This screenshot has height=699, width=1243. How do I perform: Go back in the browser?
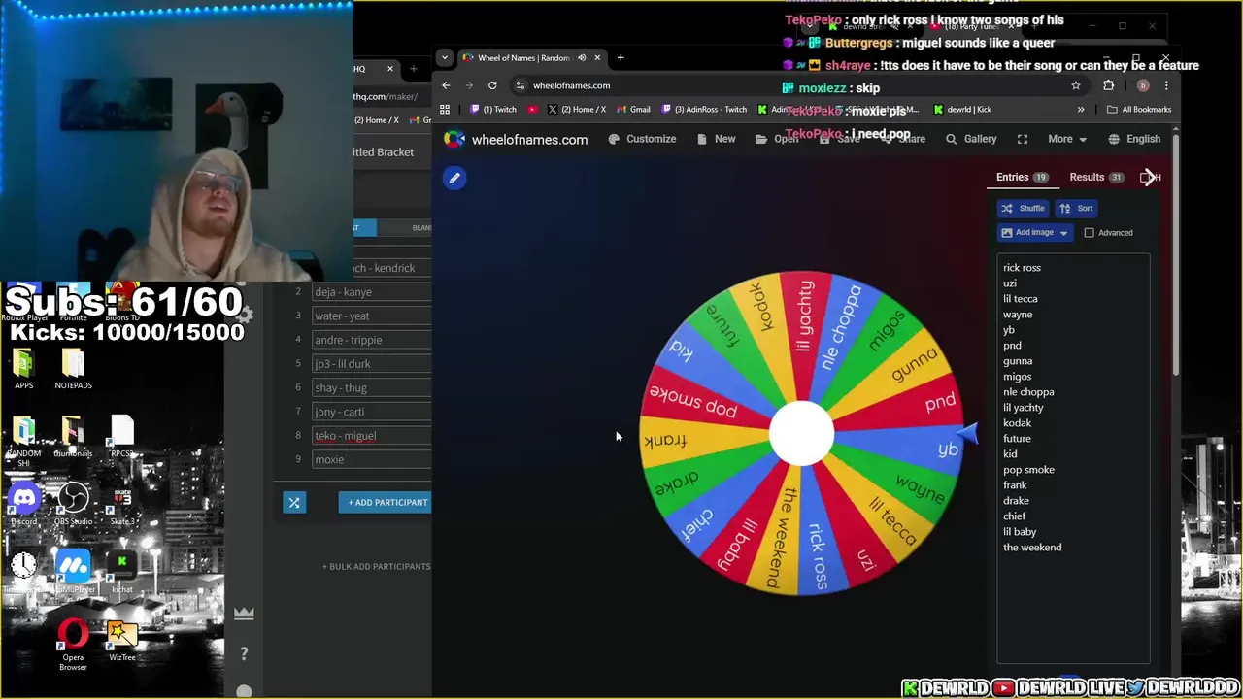click(x=446, y=85)
